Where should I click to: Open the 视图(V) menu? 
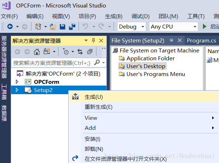click(61, 16)
